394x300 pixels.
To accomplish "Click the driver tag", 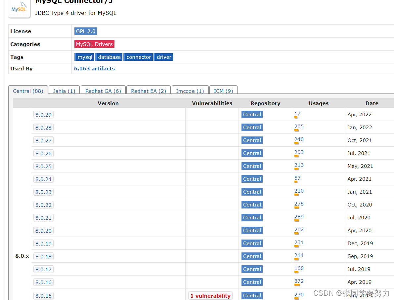I will (x=164, y=57).
